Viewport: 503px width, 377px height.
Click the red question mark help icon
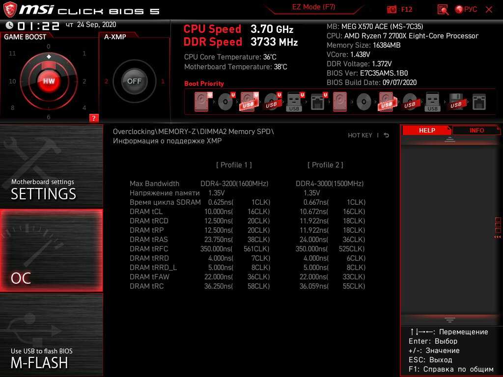(x=94, y=118)
